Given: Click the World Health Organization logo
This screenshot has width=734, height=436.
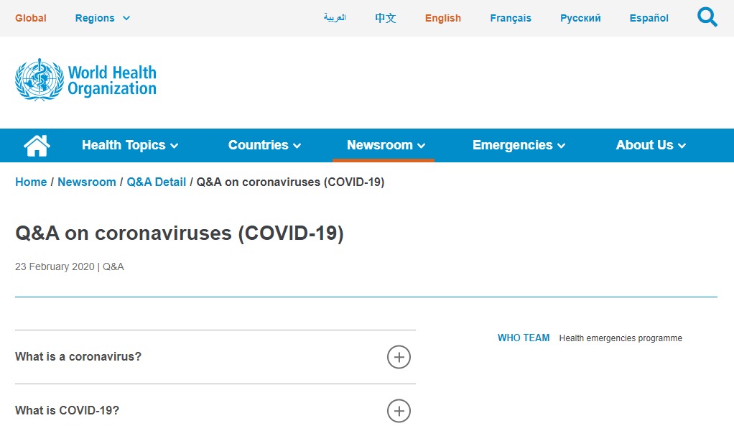Looking at the screenshot, I should 85,80.
